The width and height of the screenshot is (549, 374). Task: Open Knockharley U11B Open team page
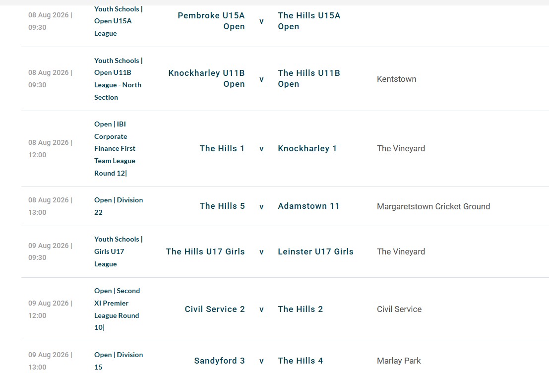pyautogui.click(x=207, y=78)
